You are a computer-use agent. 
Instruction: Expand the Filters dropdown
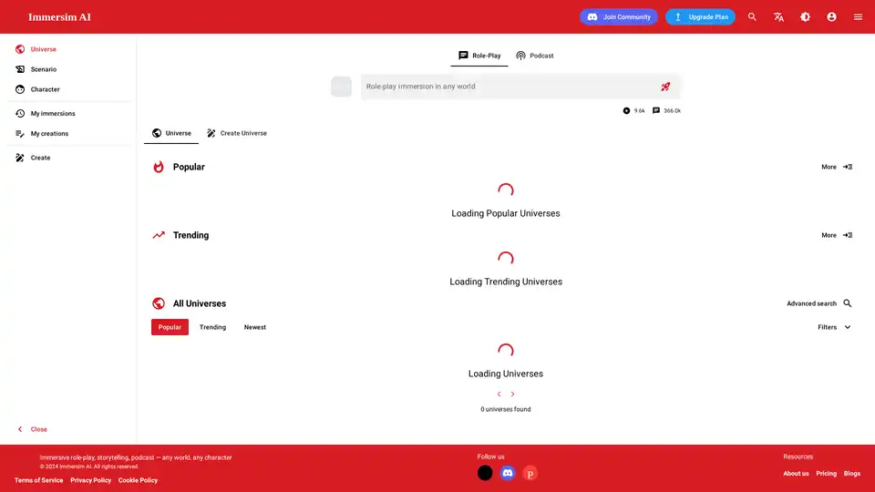point(834,327)
